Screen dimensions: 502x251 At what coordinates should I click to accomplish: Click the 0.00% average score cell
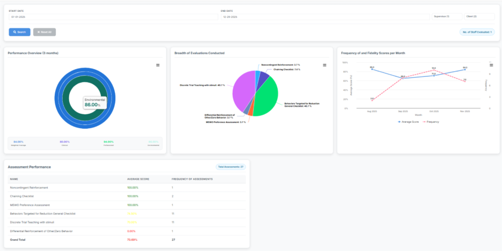pyautogui.click(x=131, y=231)
